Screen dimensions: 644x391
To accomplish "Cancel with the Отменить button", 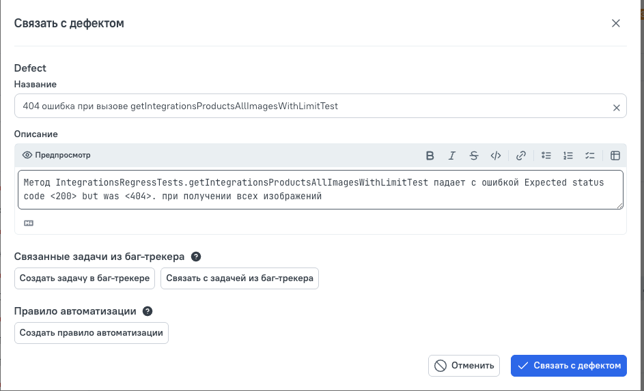I will click(x=464, y=366).
